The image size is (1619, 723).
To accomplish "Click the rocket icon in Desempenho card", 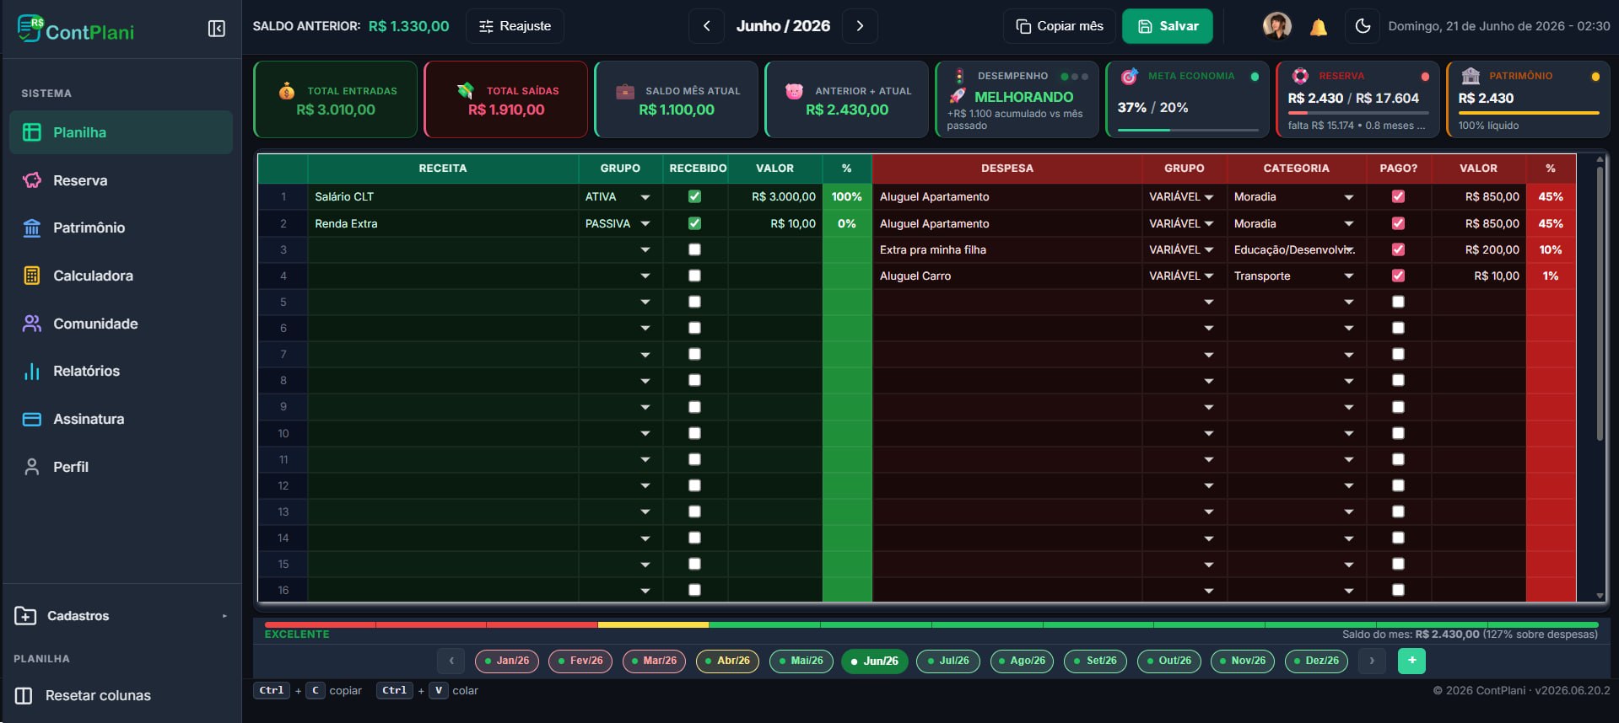I will [958, 97].
